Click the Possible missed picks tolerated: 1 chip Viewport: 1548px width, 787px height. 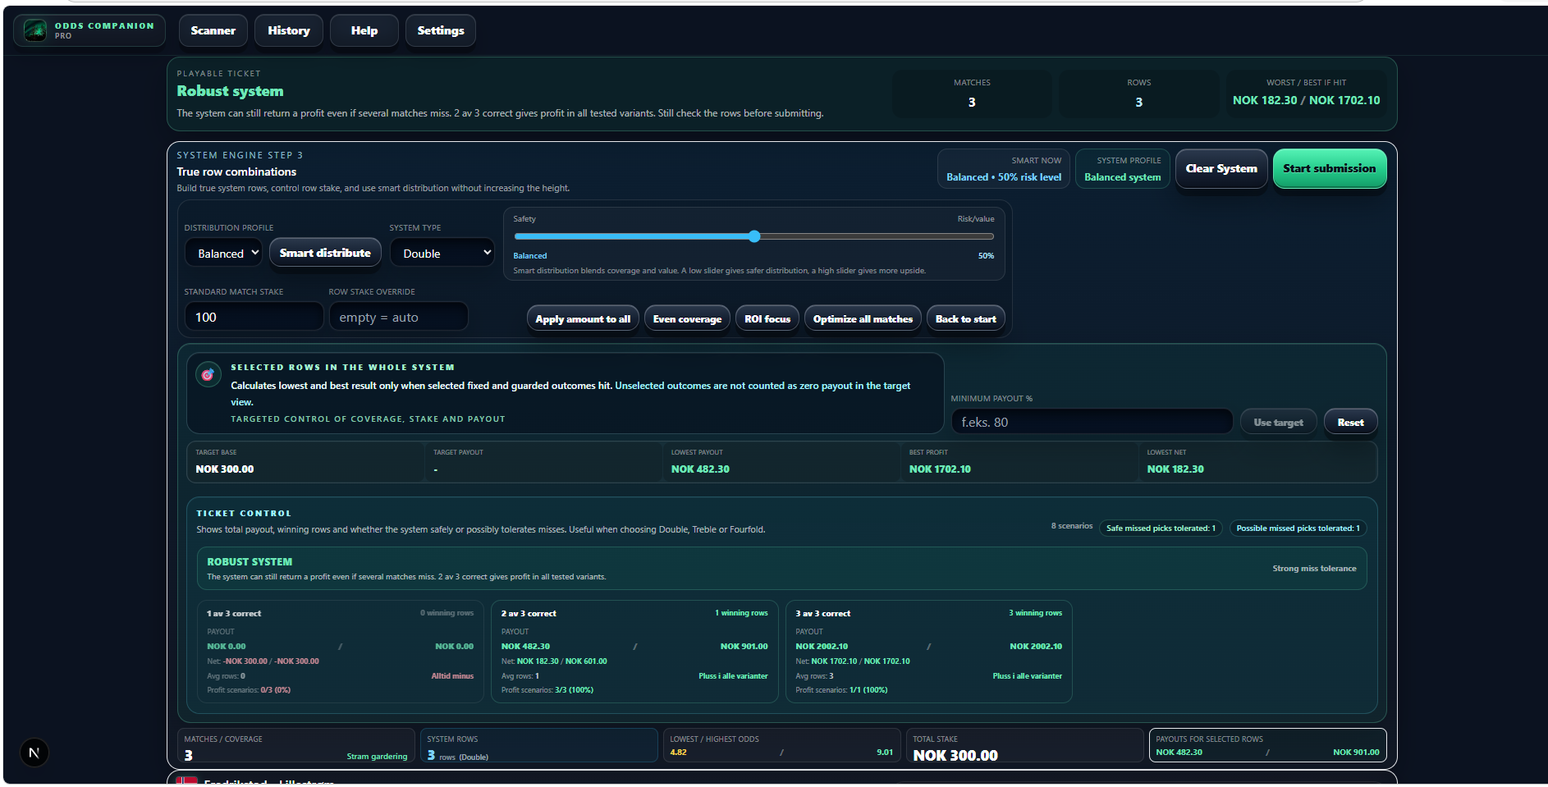[x=1298, y=528]
